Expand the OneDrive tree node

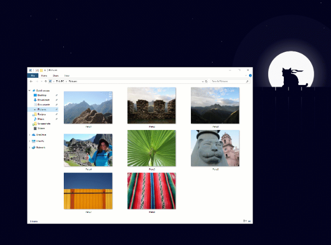tap(30, 135)
